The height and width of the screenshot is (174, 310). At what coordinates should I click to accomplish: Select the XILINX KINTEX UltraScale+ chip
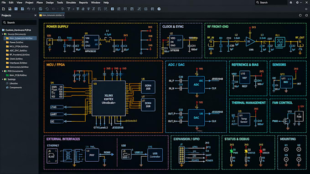coord(108,99)
